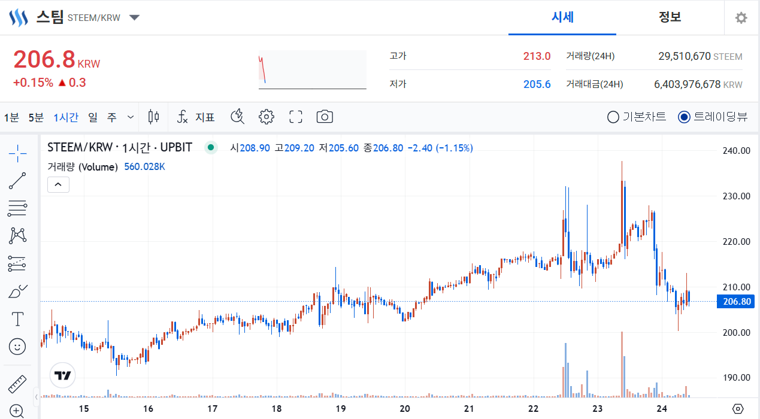Toggle fullscreen chart mode
This screenshot has height=419, width=760.
(295, 117)
